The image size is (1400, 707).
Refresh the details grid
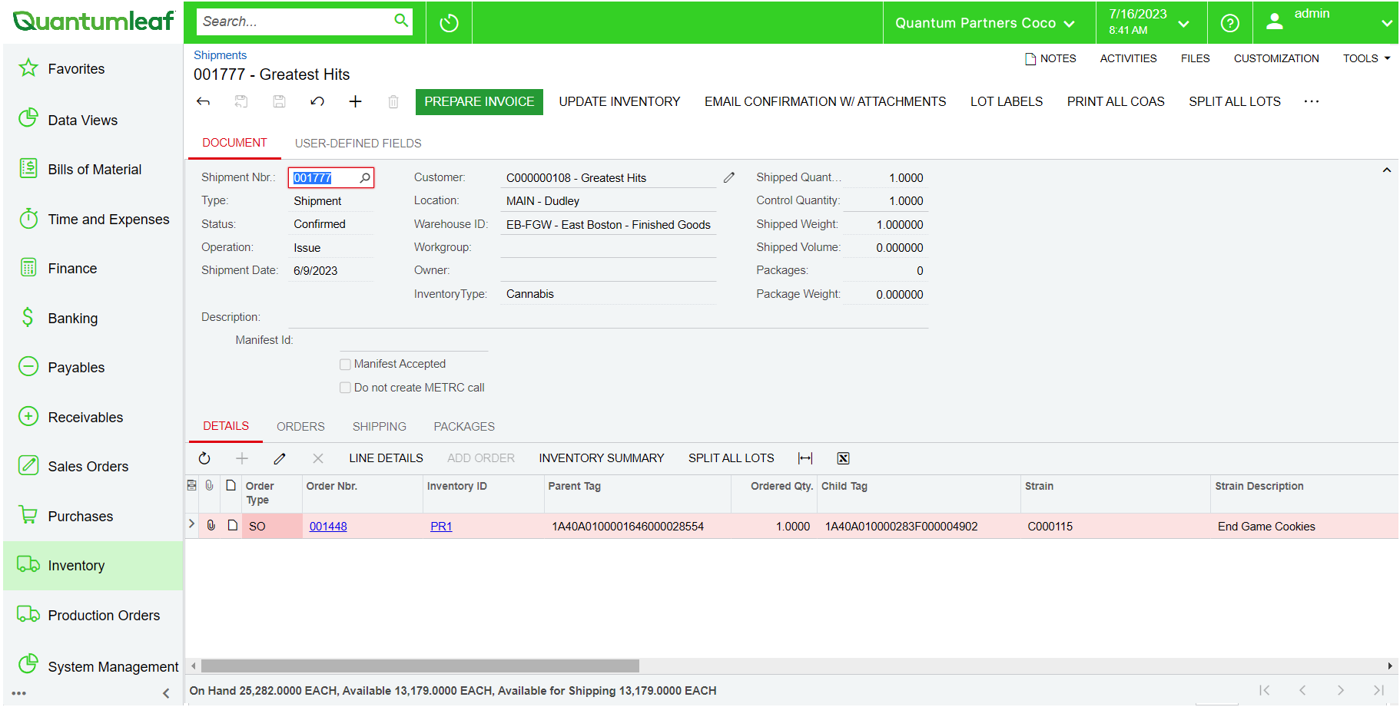(204, 458)
